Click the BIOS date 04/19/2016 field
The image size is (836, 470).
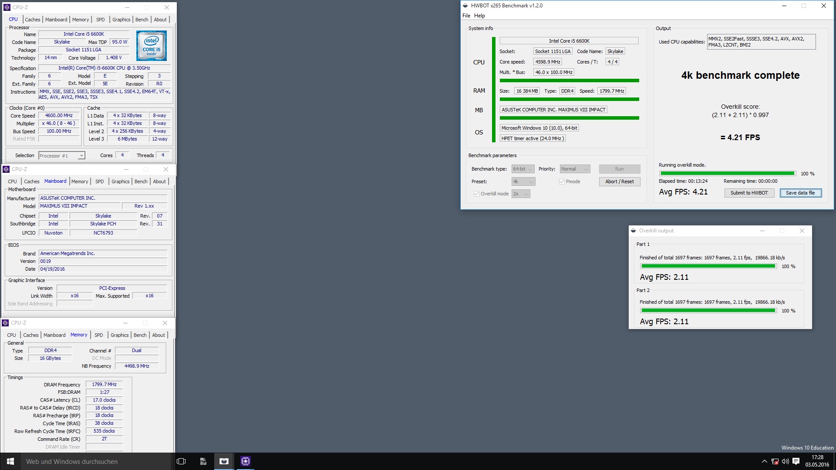(x=103, y=269)
